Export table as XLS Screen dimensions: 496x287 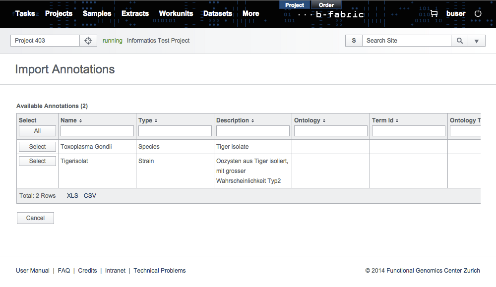72,196
